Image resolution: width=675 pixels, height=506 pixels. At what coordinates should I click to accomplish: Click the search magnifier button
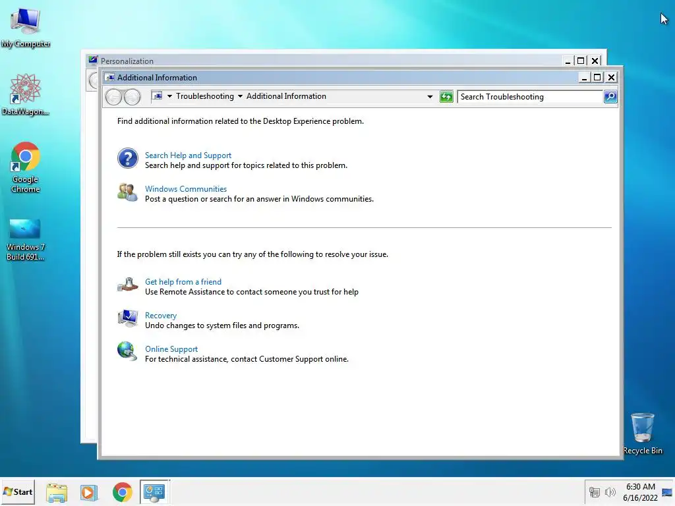tap(610, 97)
